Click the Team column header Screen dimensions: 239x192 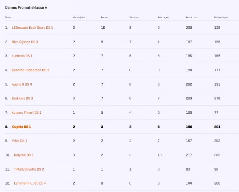point(8,17)
